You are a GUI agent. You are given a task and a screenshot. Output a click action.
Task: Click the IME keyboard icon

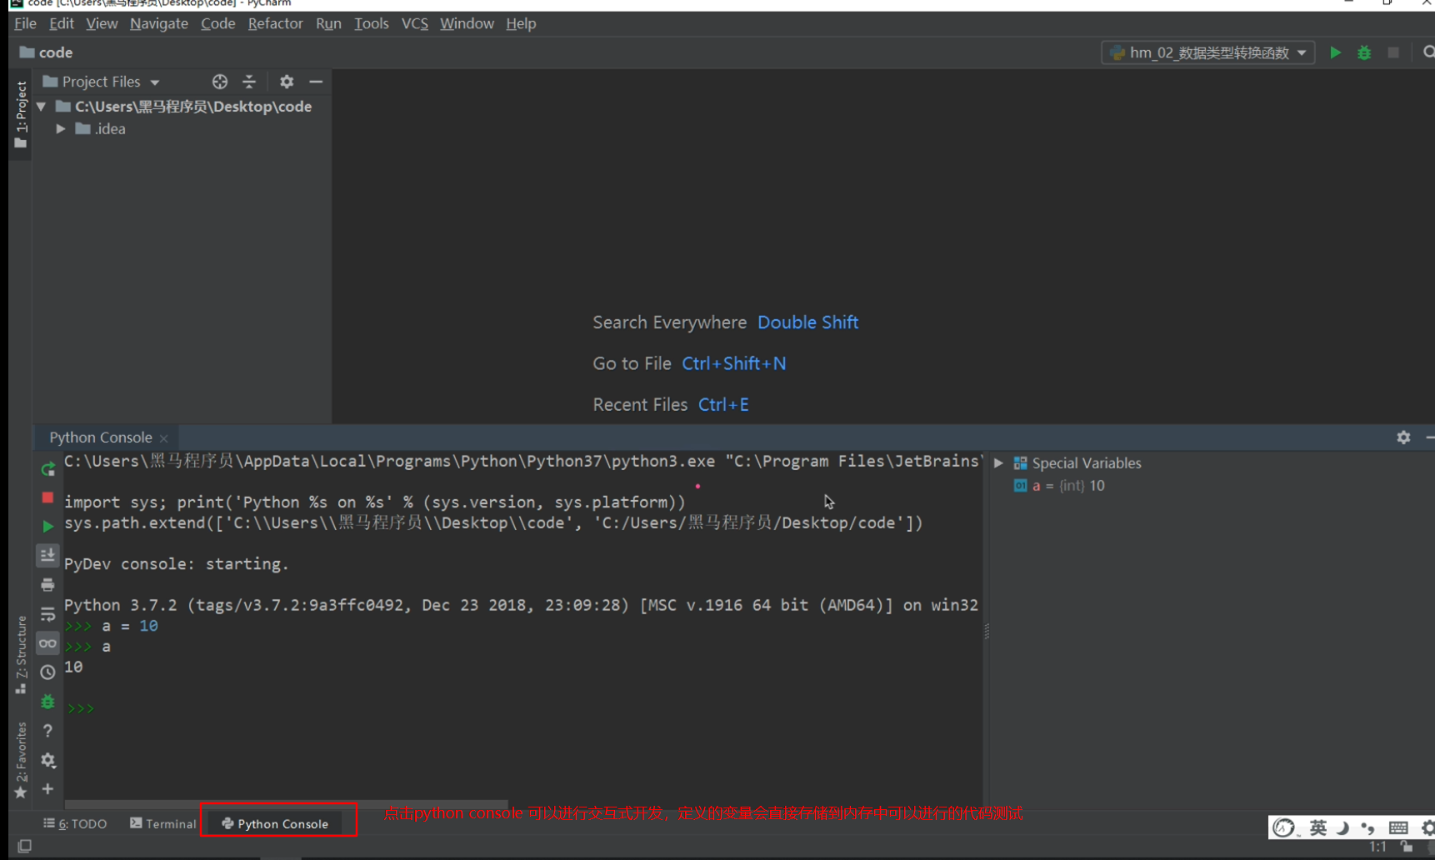coord(1398,827)
